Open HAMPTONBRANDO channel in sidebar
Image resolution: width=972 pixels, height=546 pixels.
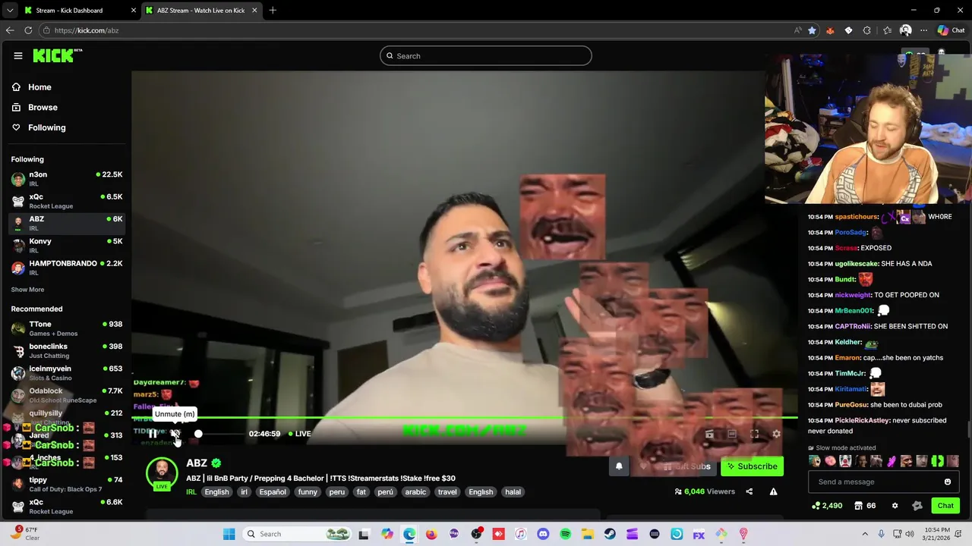pyautogui.click(x=66, y=268)
